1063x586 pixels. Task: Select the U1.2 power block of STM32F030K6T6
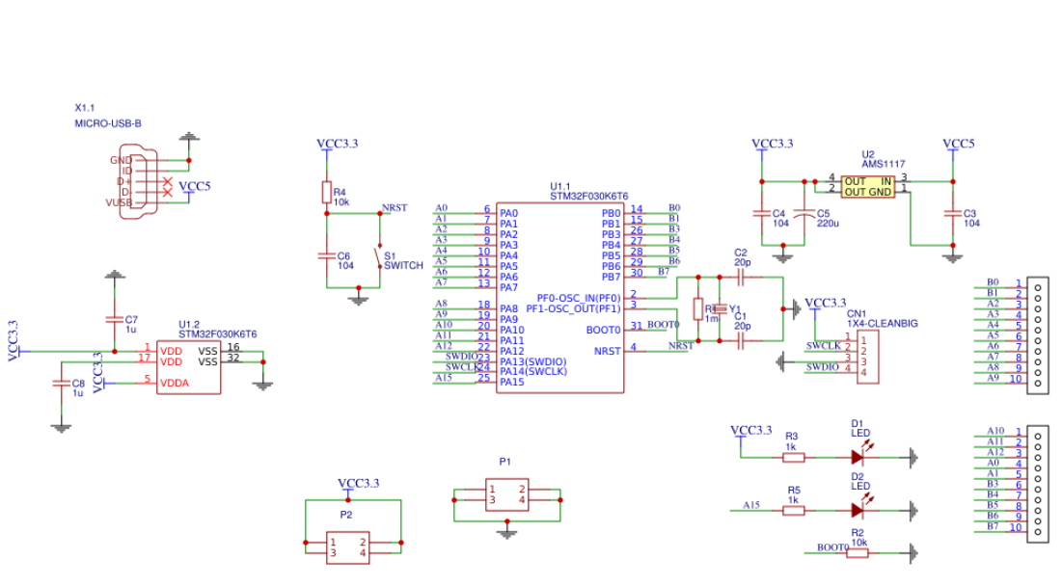[188, 367]
